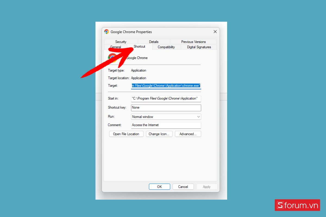The image size is (326, 217).
Task: Switch to the Compatibility tab
Action: [166, 47]
